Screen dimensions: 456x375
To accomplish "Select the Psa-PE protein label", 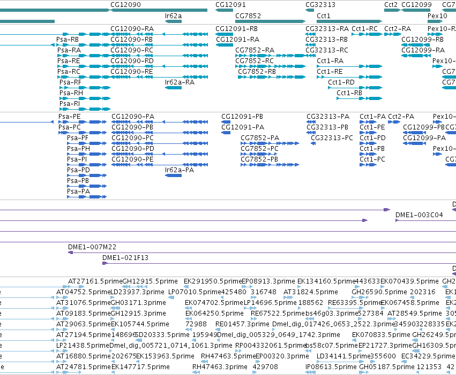I will [x=70, y=117].
